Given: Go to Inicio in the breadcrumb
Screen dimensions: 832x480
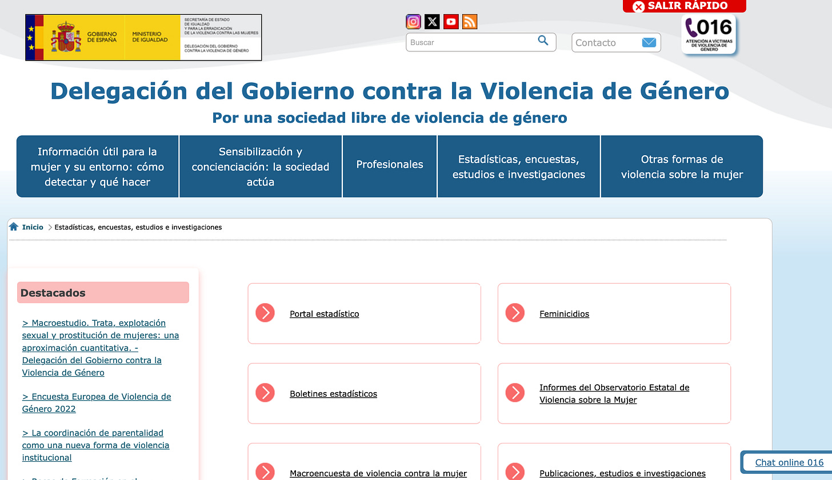Looking at the screenshot, I should coord(33,227).
